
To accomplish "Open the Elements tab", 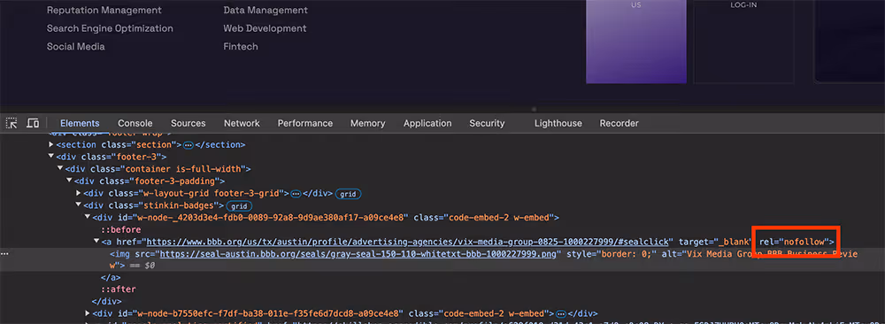I will click(80, 123).
